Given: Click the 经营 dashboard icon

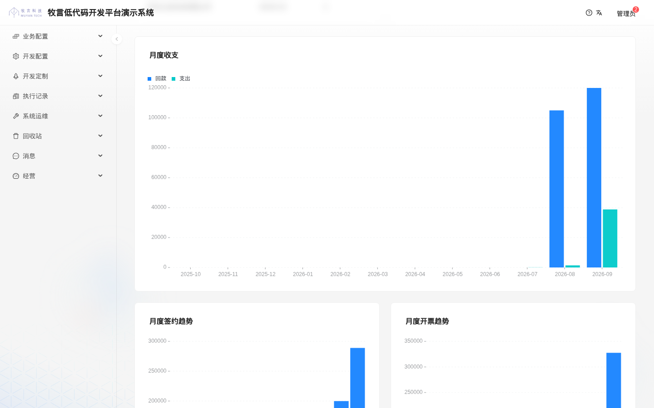Looking at the screenshot, I should point(16,176).
